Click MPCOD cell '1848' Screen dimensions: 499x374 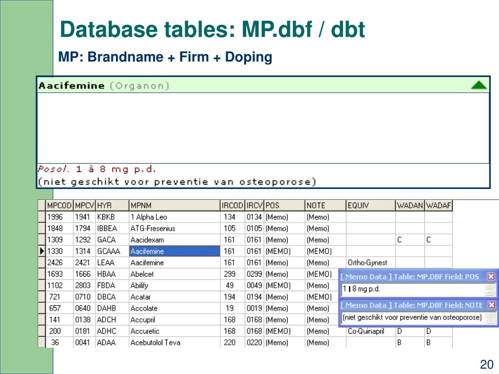point(59,228)
